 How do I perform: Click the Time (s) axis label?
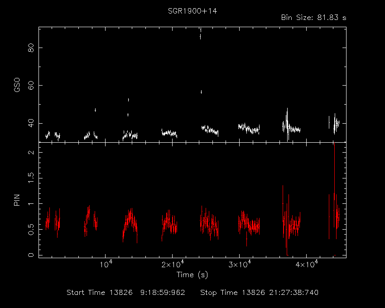192,274
